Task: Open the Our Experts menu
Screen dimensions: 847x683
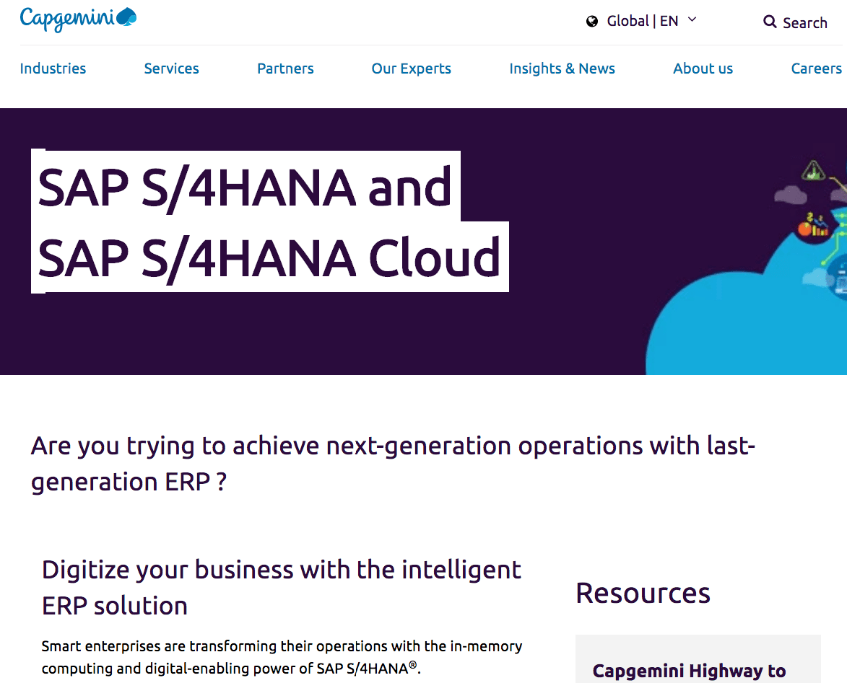Action: (x=411, y=69)
